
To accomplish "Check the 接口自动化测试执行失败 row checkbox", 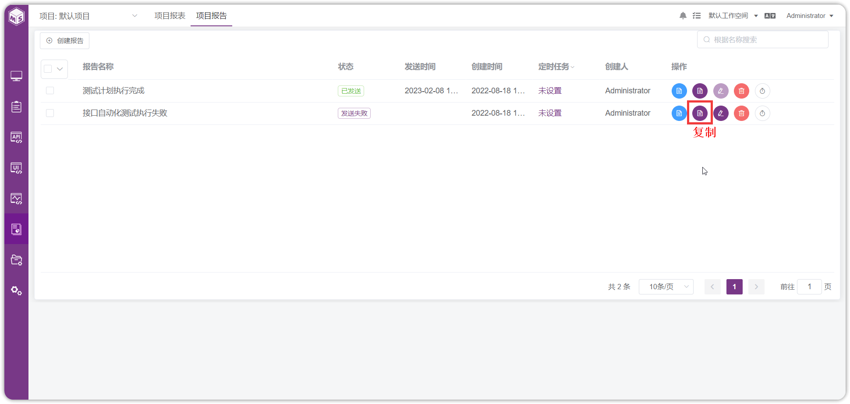I will 50,113.
